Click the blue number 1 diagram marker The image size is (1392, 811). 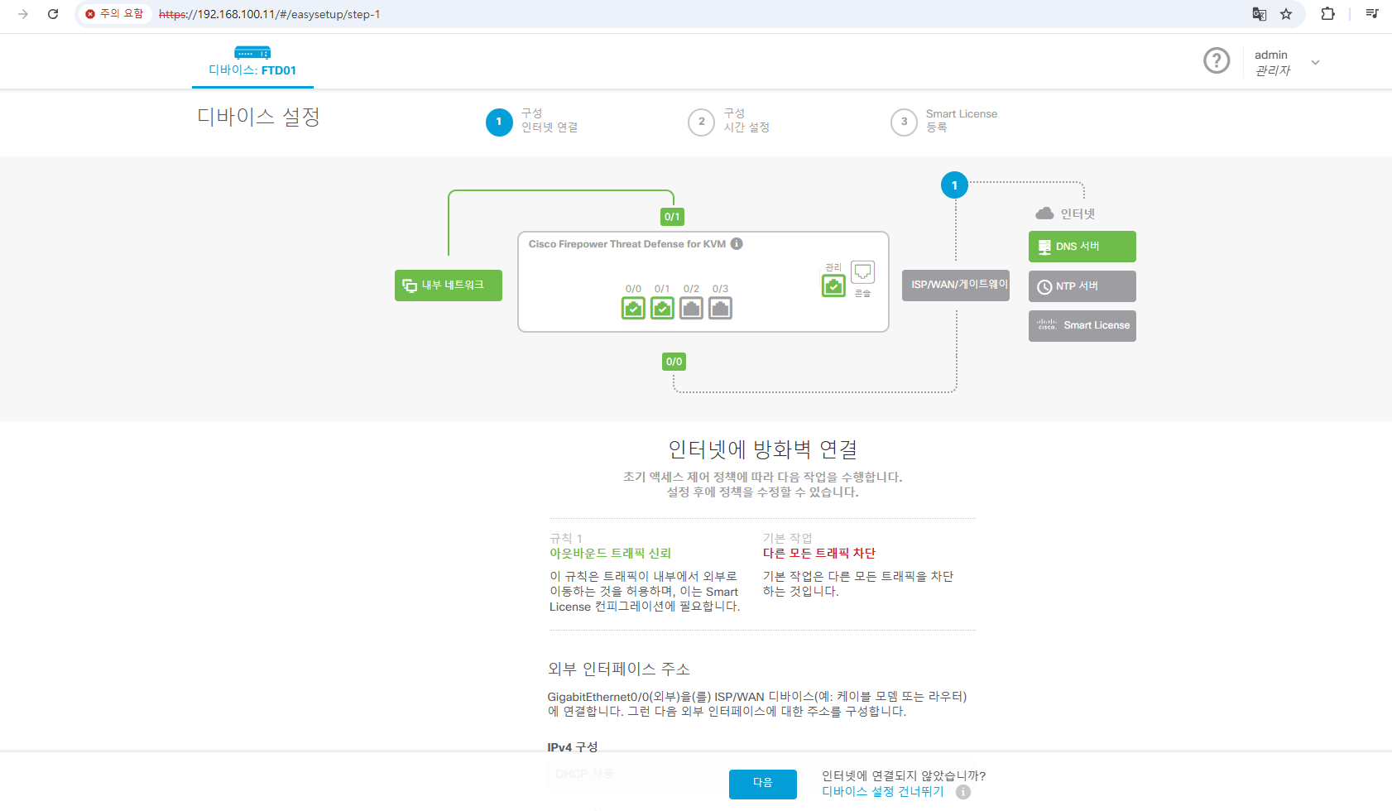tap(954, 185)
